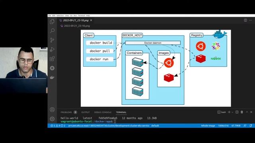Open the Edit menu

(54, 15)
